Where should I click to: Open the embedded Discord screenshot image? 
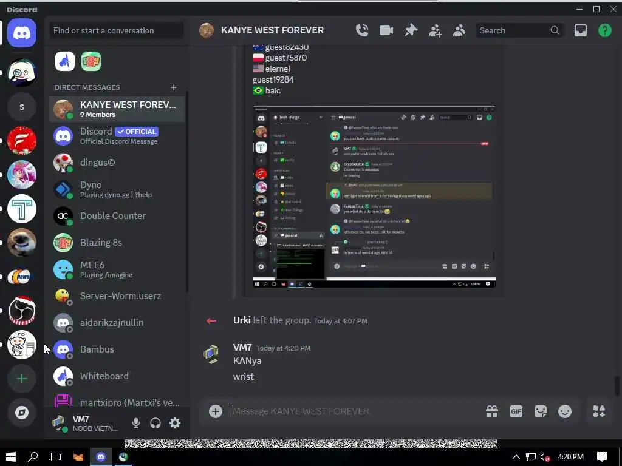pyautogui.click(x=374, y=197)
